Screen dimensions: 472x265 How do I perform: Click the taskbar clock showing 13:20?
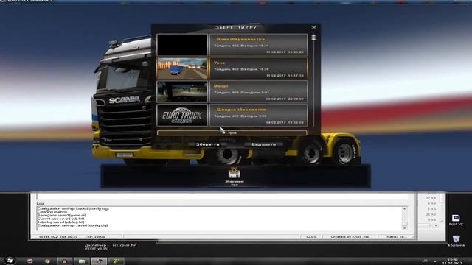[452, 261]
